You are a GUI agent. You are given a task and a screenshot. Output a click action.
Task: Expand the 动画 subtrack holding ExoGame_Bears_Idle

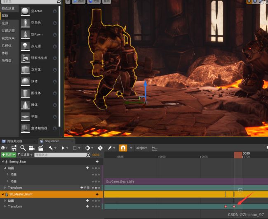point(7,181)
